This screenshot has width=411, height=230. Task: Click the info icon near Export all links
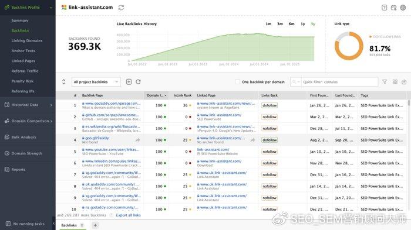point(111,215)
